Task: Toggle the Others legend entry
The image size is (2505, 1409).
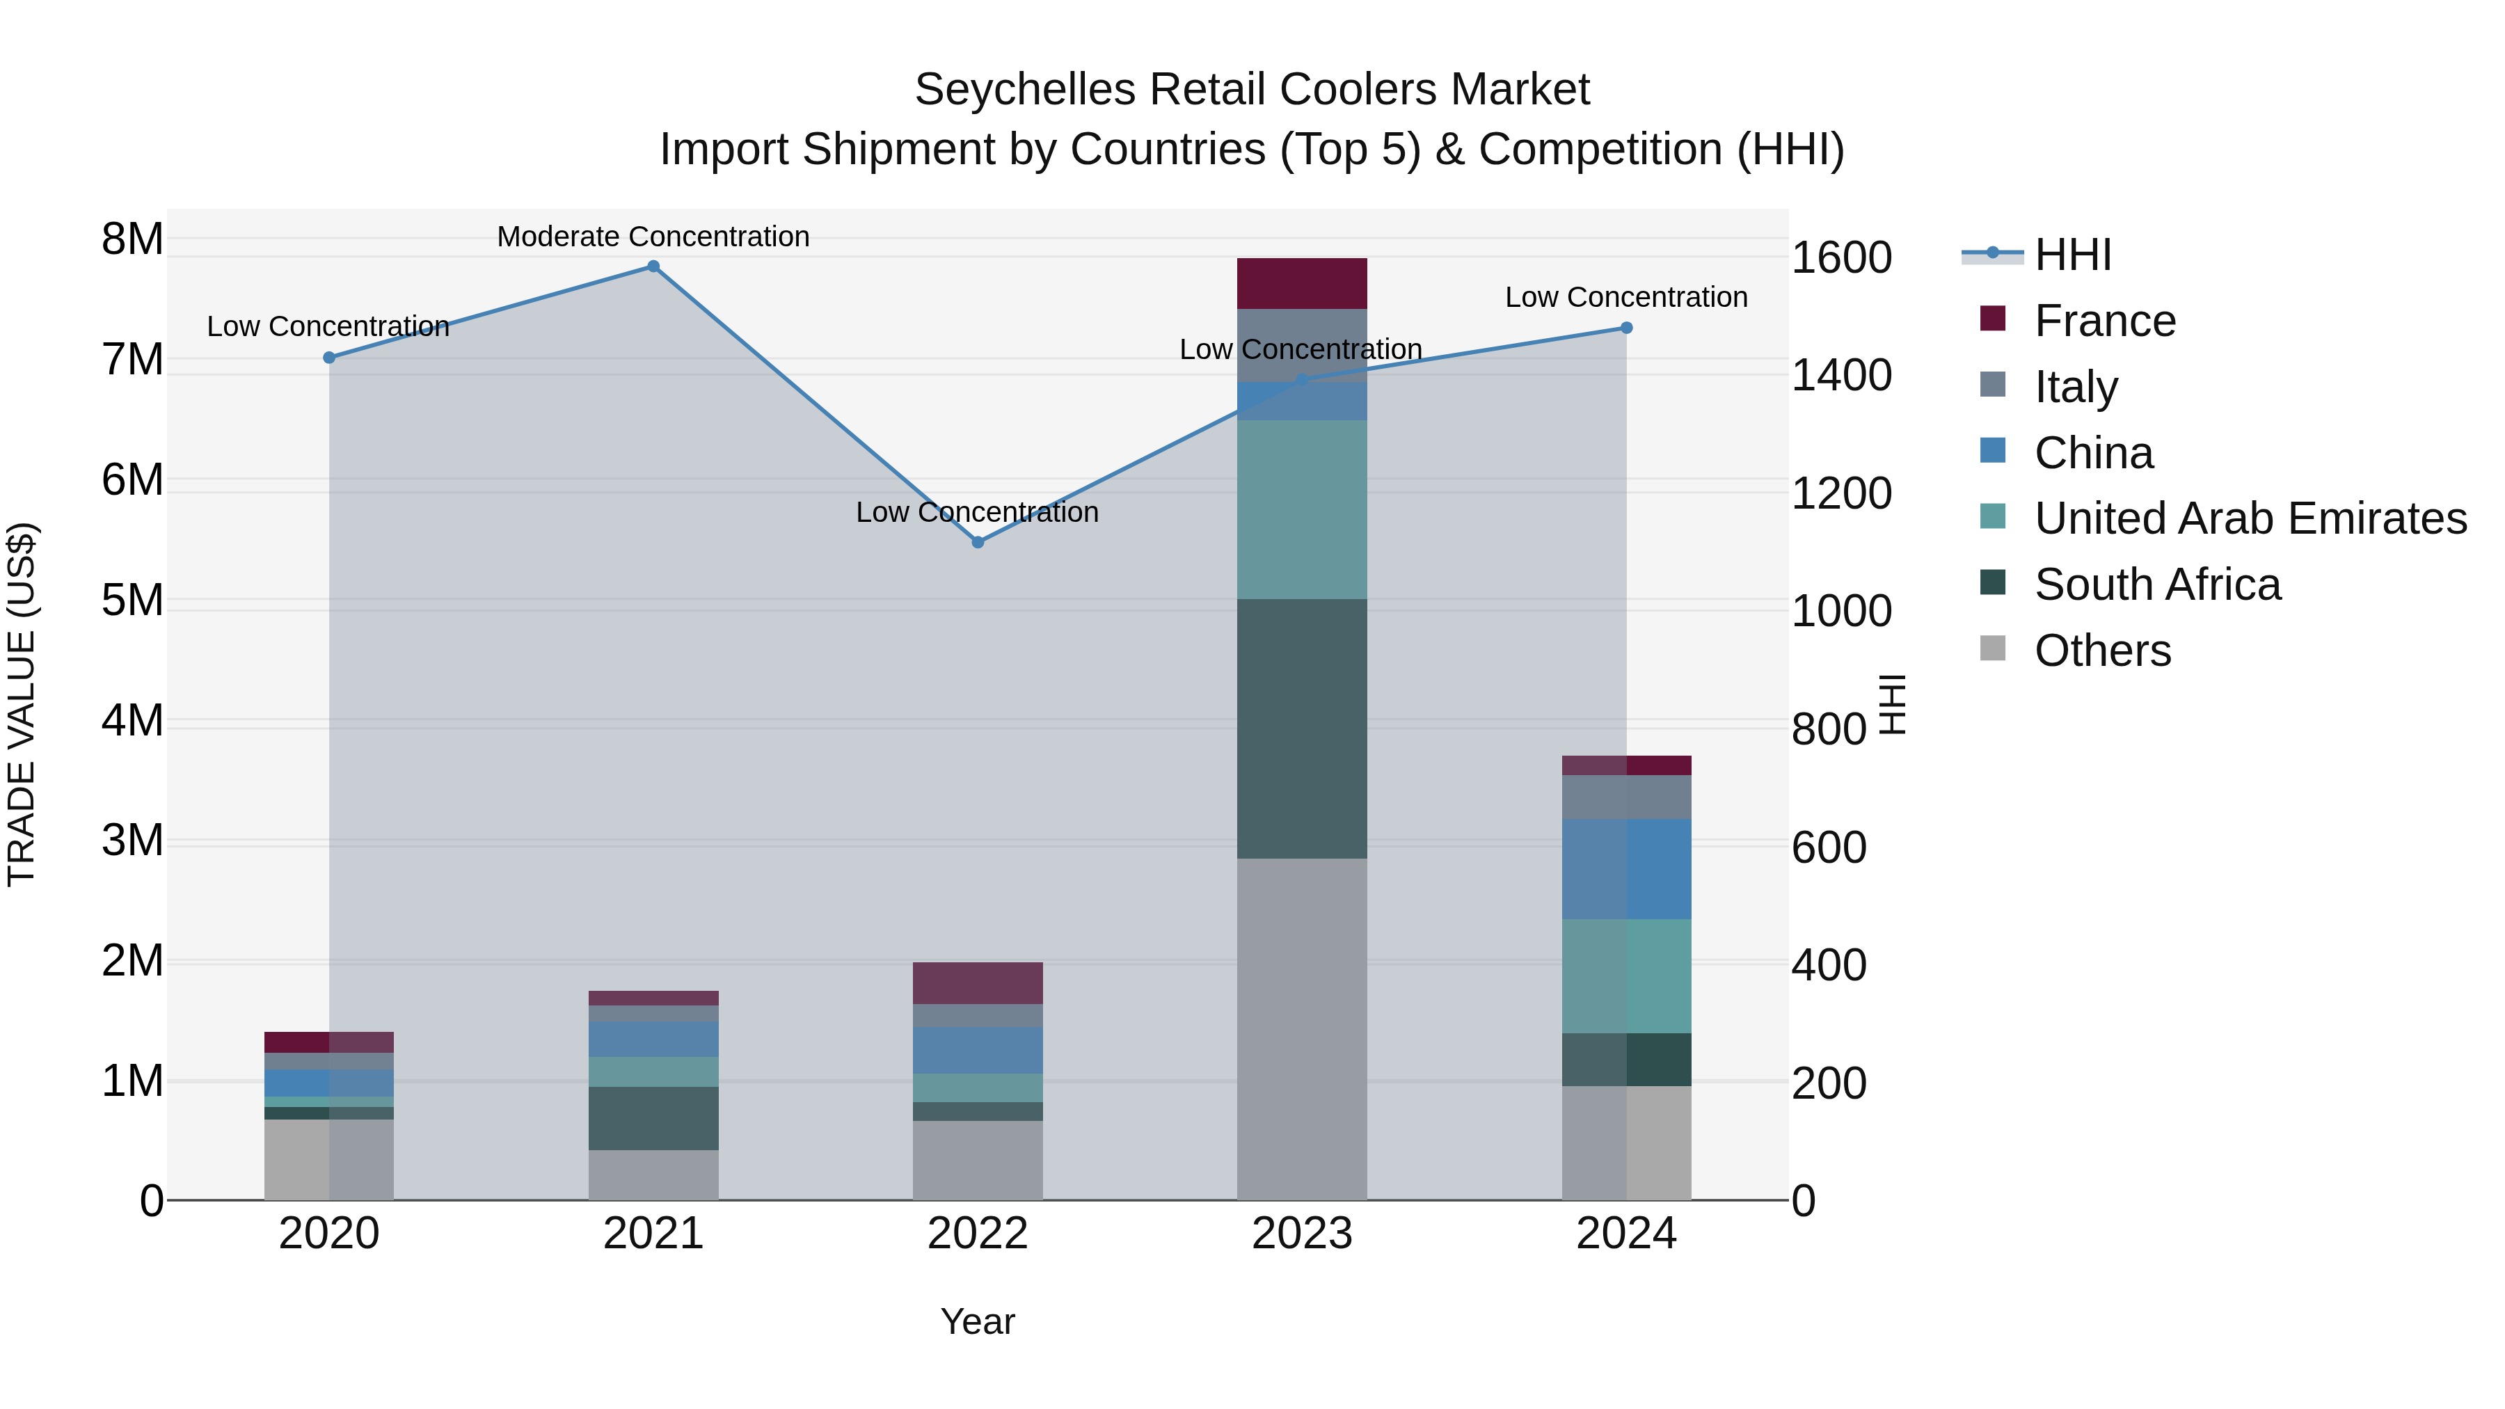Action: [x=2075, y=651]
